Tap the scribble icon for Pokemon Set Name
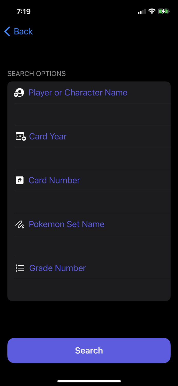The width and height of the screenshot is (178, 386). 20,224
